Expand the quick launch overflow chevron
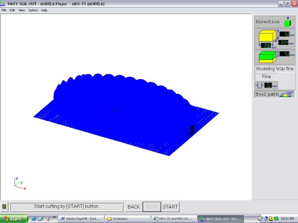Image resolution: width=298 pixels, height=223 pixels. (54, 217)
